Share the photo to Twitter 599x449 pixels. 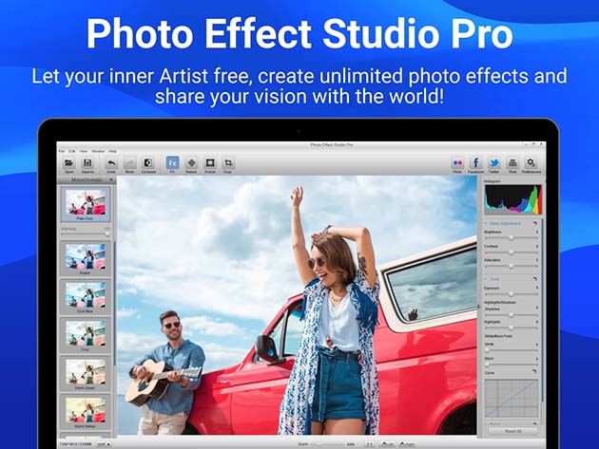click(x=494, y=163)
